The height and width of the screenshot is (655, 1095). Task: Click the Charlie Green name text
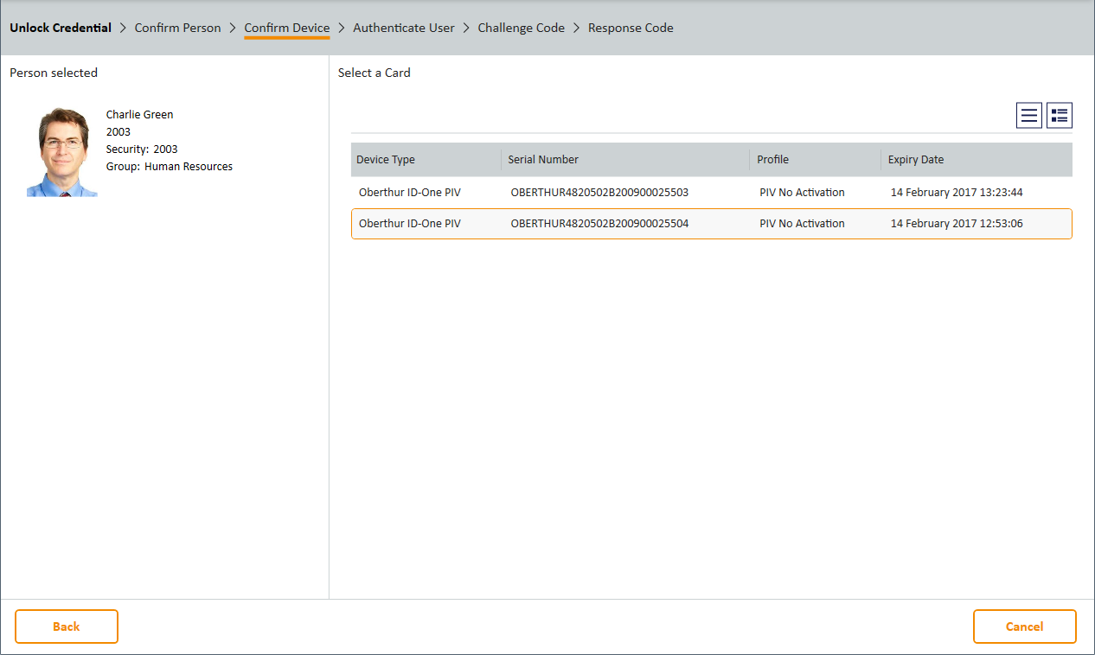139,115
